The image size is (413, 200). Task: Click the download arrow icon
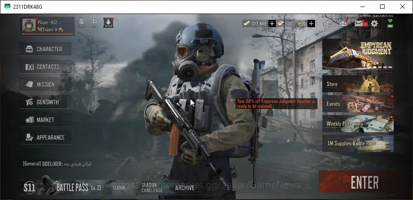(x=108, y=23)
